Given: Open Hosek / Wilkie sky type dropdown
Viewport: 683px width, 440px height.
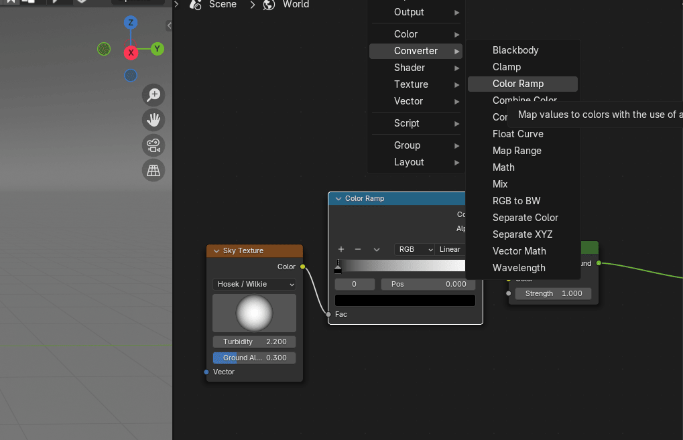Looking at the screenshot, I should 254,284.
